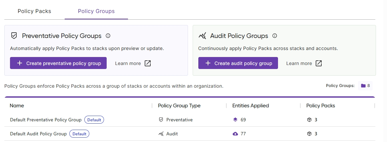This screenshot has height=142, width=387.
Task: Open info tooltip for Audit Policy Groups
Action: click(x=274, y=36)
